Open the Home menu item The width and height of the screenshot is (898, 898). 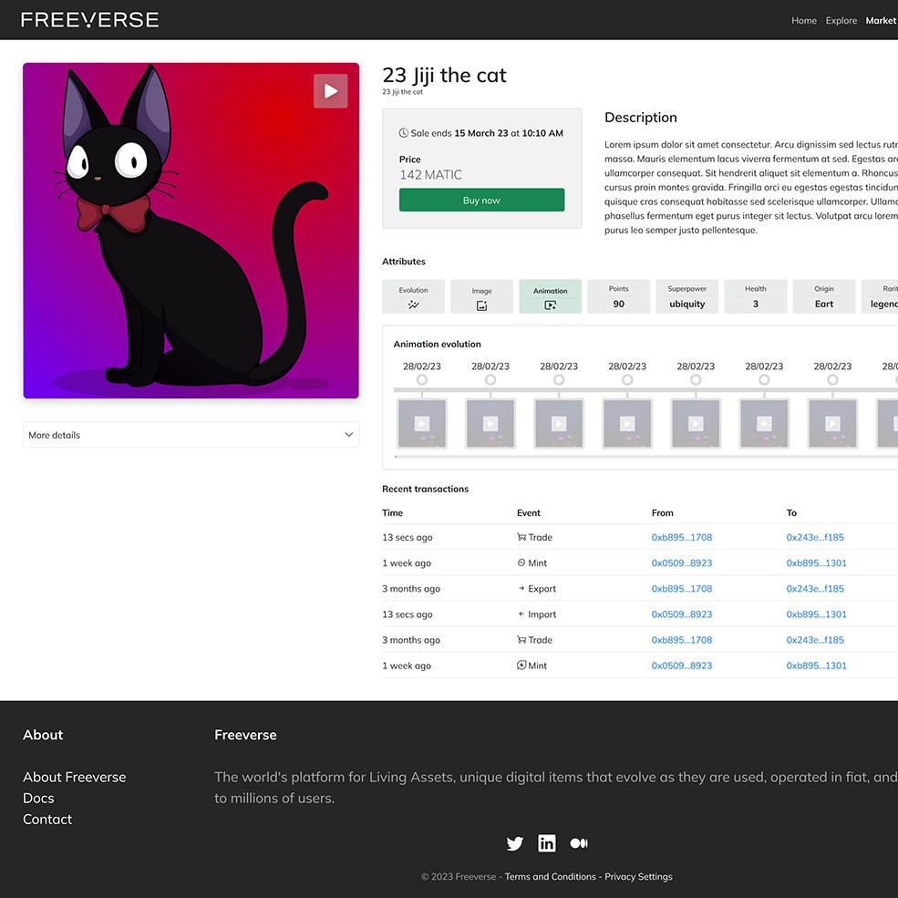pos(804,20)
